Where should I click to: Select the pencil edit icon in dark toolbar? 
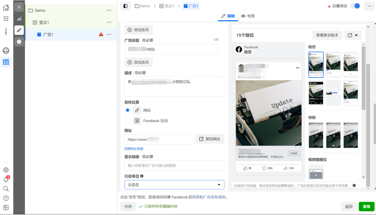click(19, 30)
